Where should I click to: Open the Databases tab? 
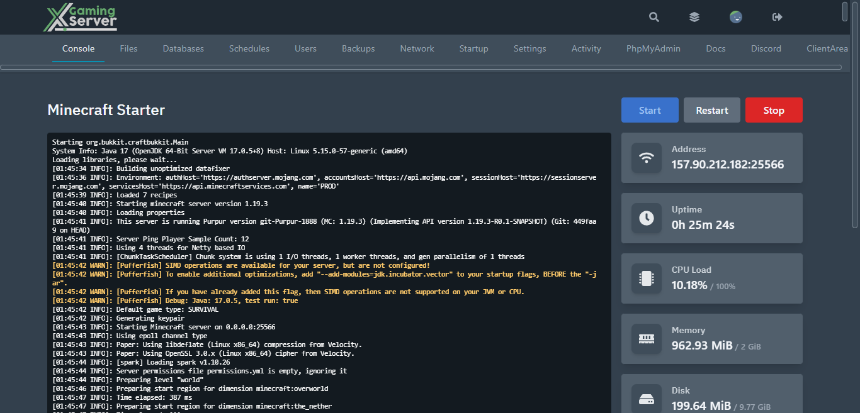coord(183,48)
